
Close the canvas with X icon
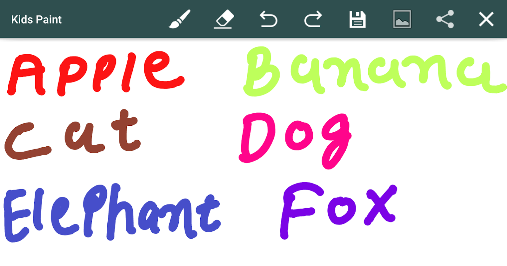(x=486, y=19)
